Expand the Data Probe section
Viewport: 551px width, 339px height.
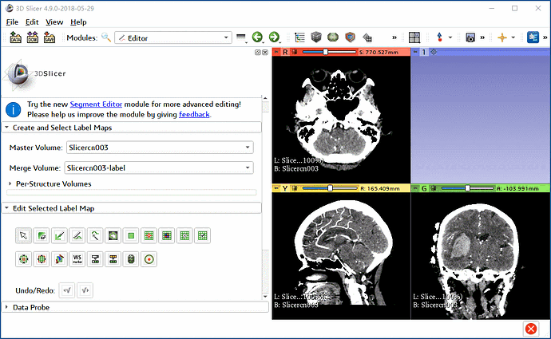coord(135,307)
